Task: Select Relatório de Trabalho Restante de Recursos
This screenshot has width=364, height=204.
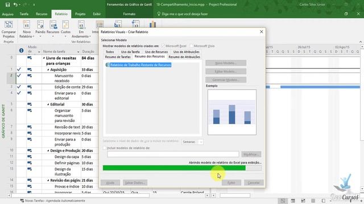Action: (140, 65)
